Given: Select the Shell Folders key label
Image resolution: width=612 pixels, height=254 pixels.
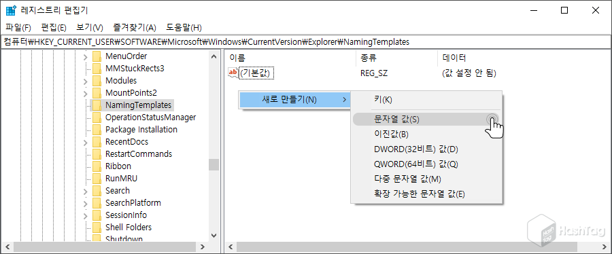Looking at the screenshot, I should click(129, 227).
